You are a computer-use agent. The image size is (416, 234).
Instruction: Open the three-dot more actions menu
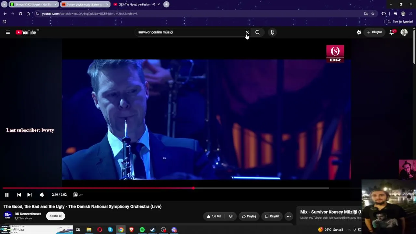click(x=289, y=216)
